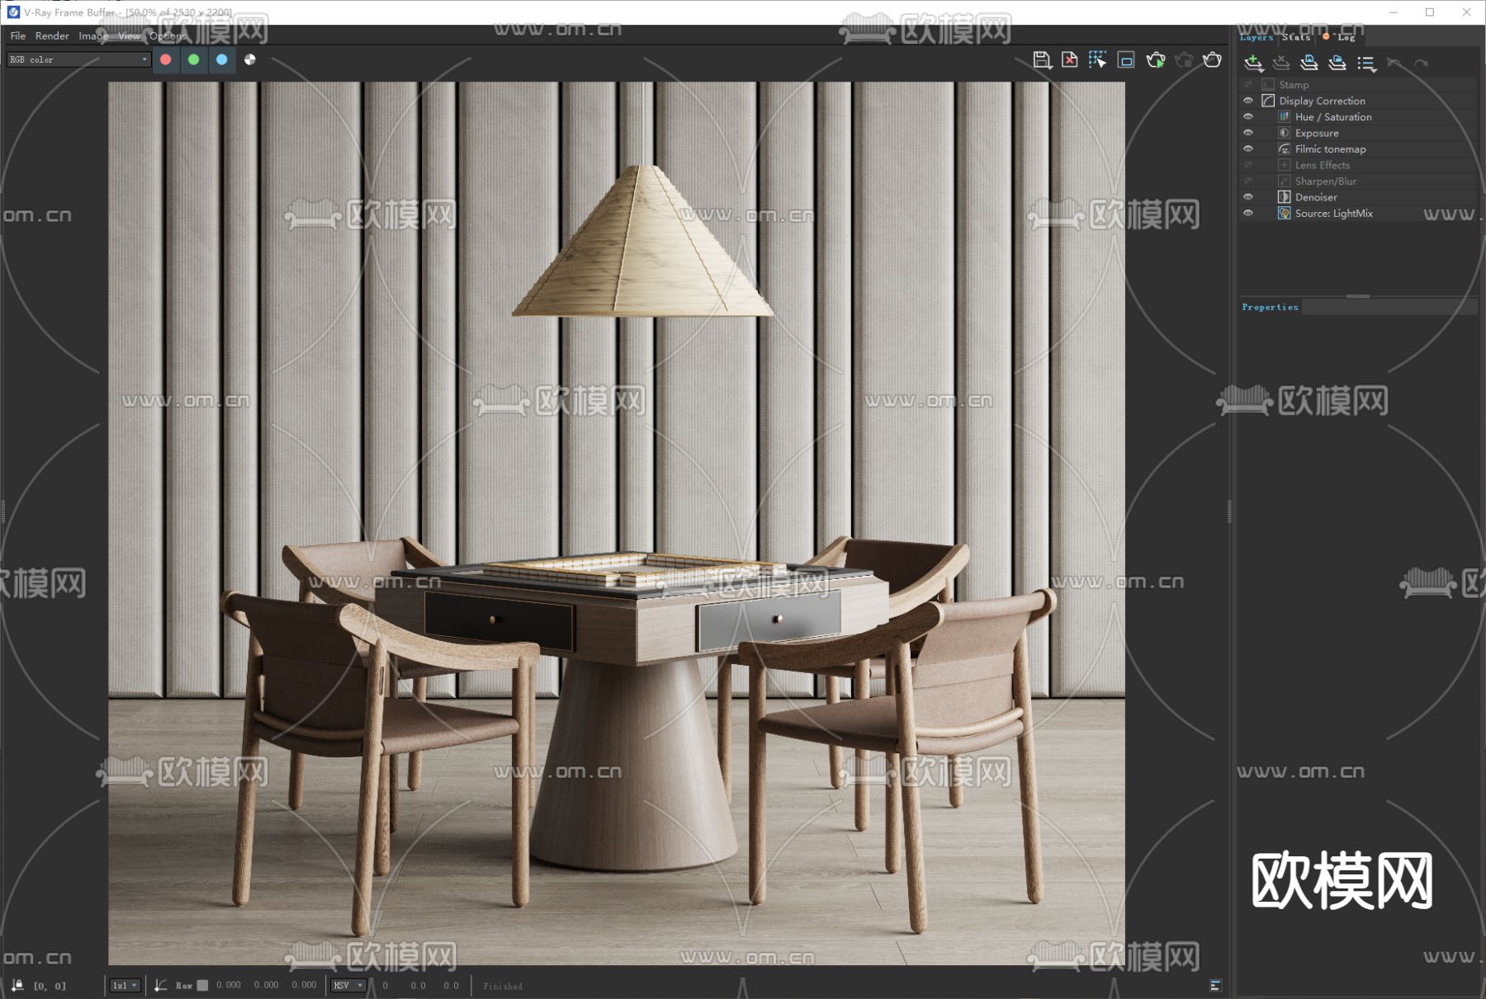Toggle visibility of the Denoiser layer
The width and height of the screenshot is (1486, 999).
[1248, 197]
